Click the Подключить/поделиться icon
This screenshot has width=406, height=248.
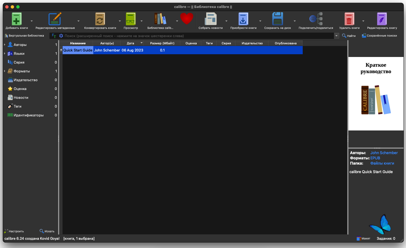point(316,19)
